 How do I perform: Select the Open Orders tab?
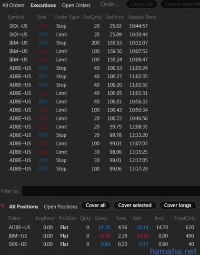coord(76,5)
